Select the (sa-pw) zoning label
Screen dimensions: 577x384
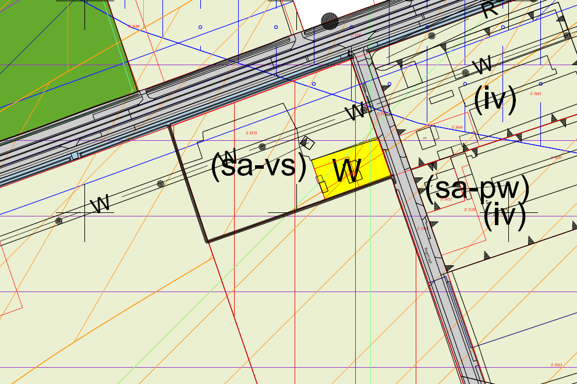pyautogui.click(x=476, y=189)
